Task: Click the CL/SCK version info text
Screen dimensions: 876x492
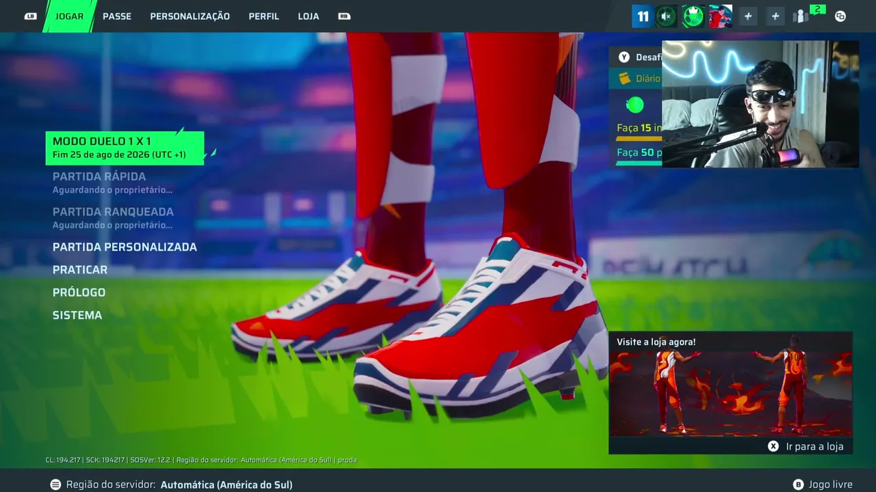Action: 201,460
